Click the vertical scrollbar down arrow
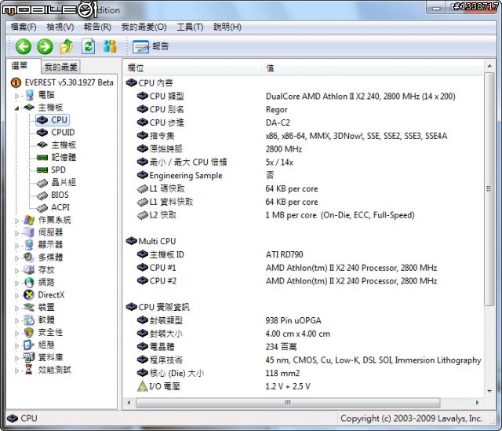502x431 pixels. pyautogui.click(x=489, y=391)
